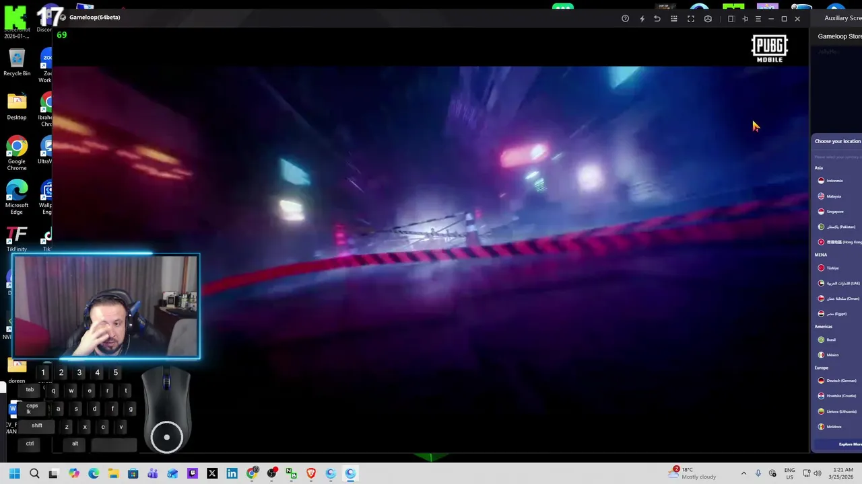Switch to OBS Studio in the taskbar
Image resolution: width=862 pixels, height=484 pixels.
coord(271,473)
